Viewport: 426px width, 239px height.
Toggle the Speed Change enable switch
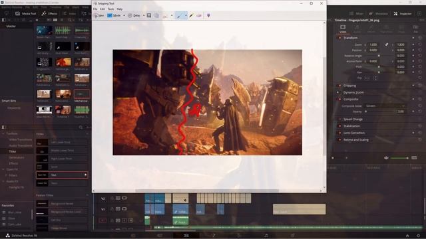pos(339,119)
